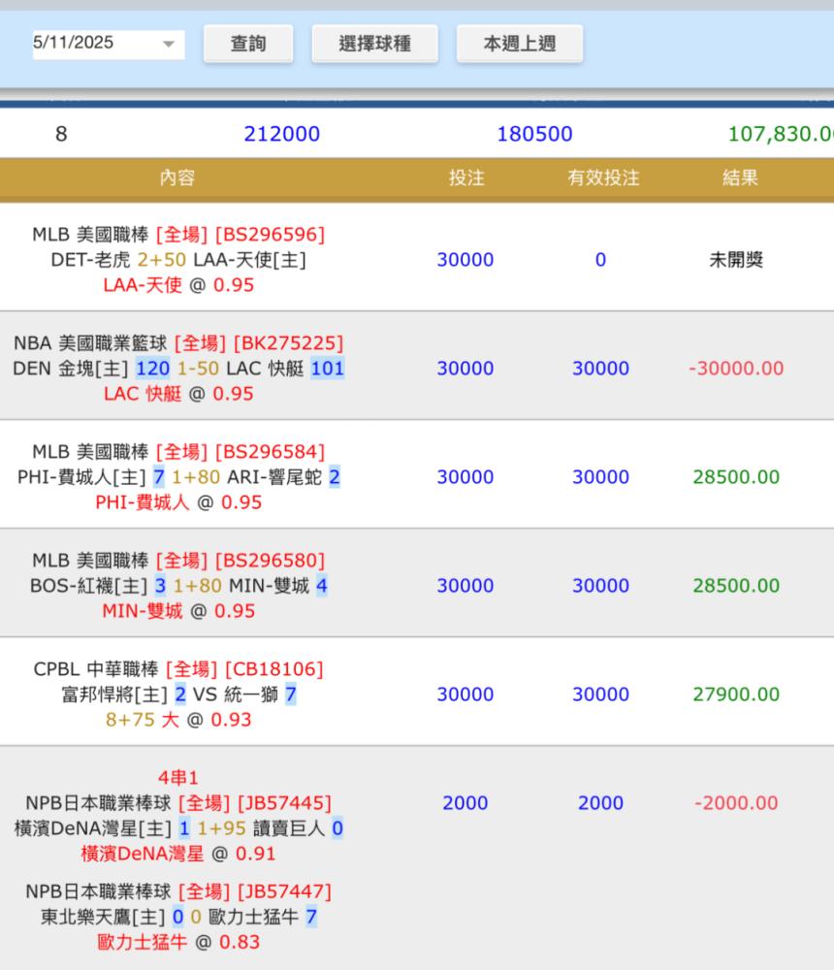Click the 橫濱DeNA灣星 vs 讀賣巨人 matchup line
Viewport: 834px width, 970px height.
(x=178, y=829)
